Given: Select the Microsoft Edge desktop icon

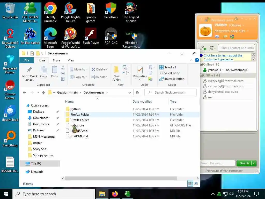Looking at the screenshot, I should 50,38.
